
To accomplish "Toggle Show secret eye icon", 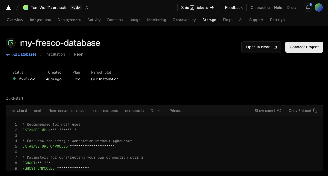I will click(279, 111).
